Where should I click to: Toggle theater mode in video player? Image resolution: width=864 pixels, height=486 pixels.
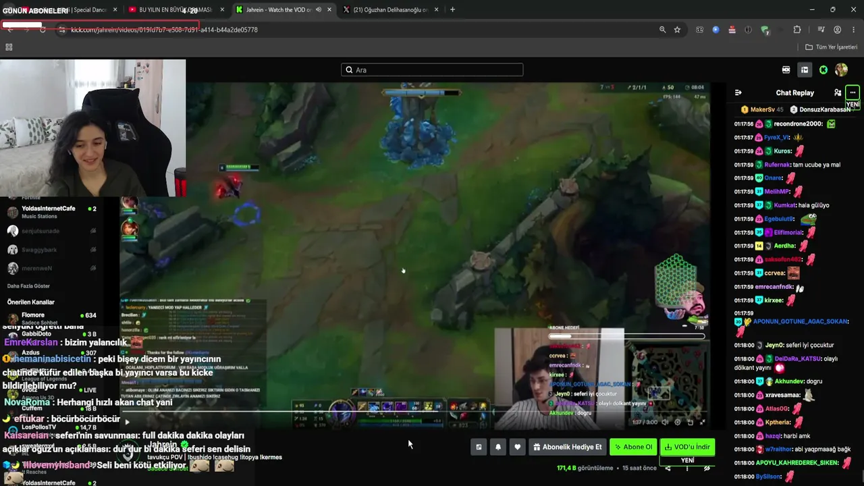[x=690, y=423]
